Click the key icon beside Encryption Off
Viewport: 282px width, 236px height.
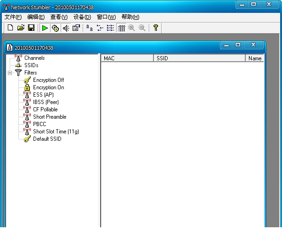pos(27,80)
